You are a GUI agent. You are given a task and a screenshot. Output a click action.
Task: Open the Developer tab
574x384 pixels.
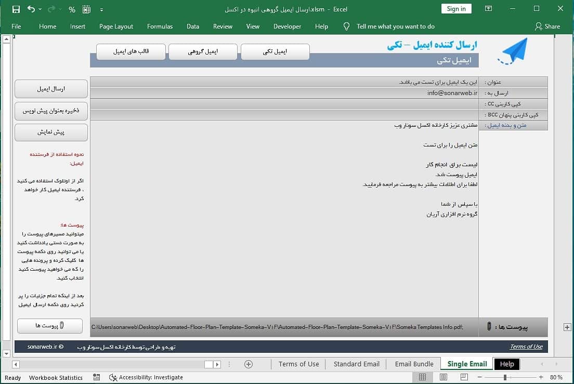287,27
